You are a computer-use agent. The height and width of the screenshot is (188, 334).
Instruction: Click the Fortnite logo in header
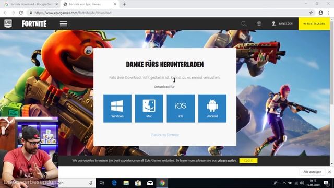(x=34, y=23)
